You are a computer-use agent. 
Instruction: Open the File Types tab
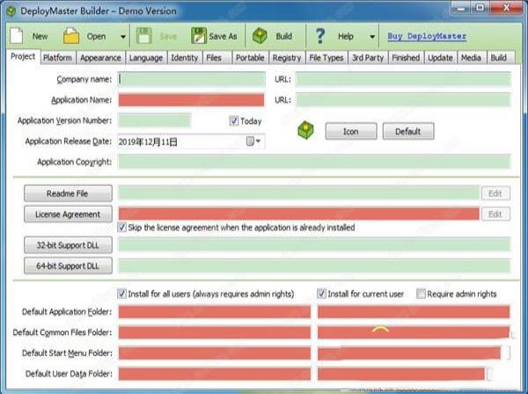point(326,58)
